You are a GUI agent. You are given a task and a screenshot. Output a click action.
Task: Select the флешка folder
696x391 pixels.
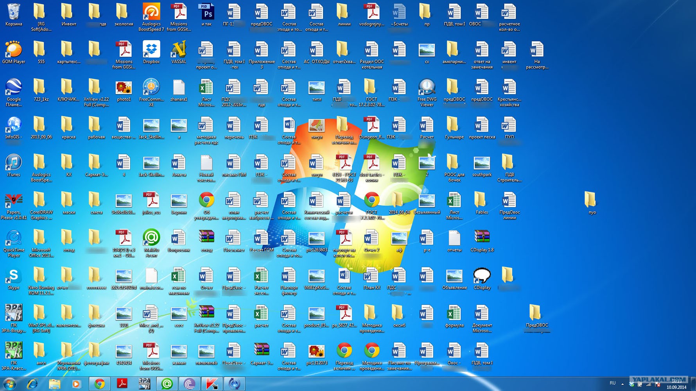click(96, 316)
